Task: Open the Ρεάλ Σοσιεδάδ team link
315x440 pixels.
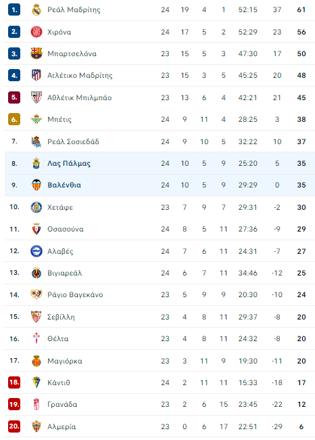Action: pos(73,141)
